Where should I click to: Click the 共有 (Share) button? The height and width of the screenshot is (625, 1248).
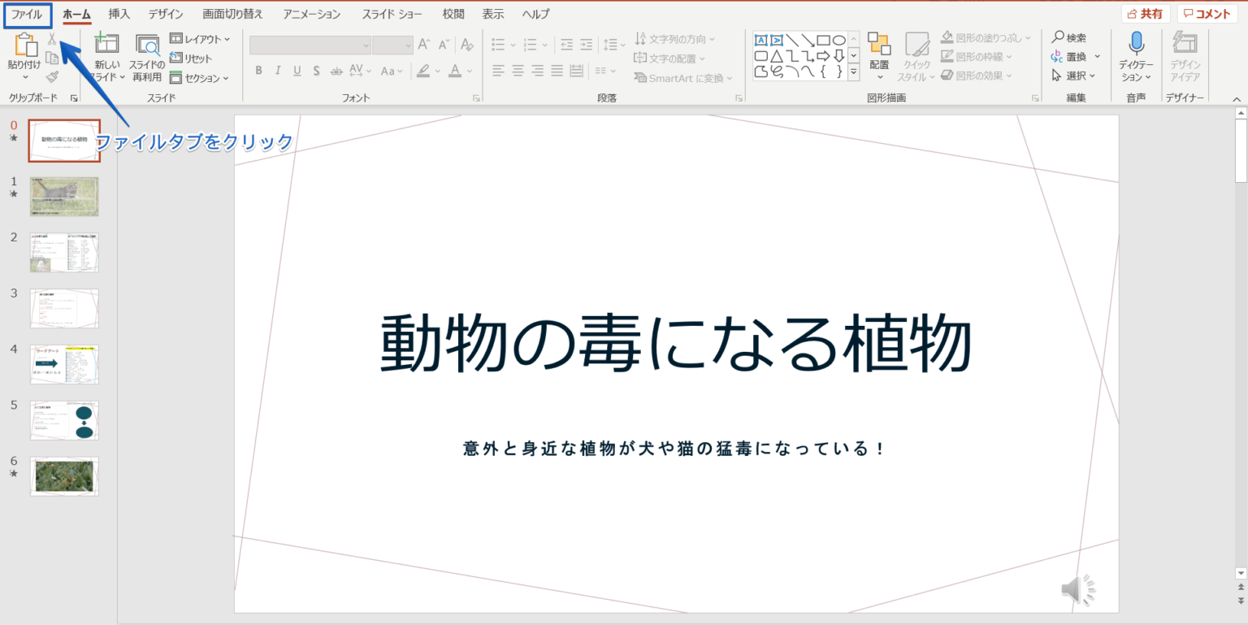(1146, 13)
